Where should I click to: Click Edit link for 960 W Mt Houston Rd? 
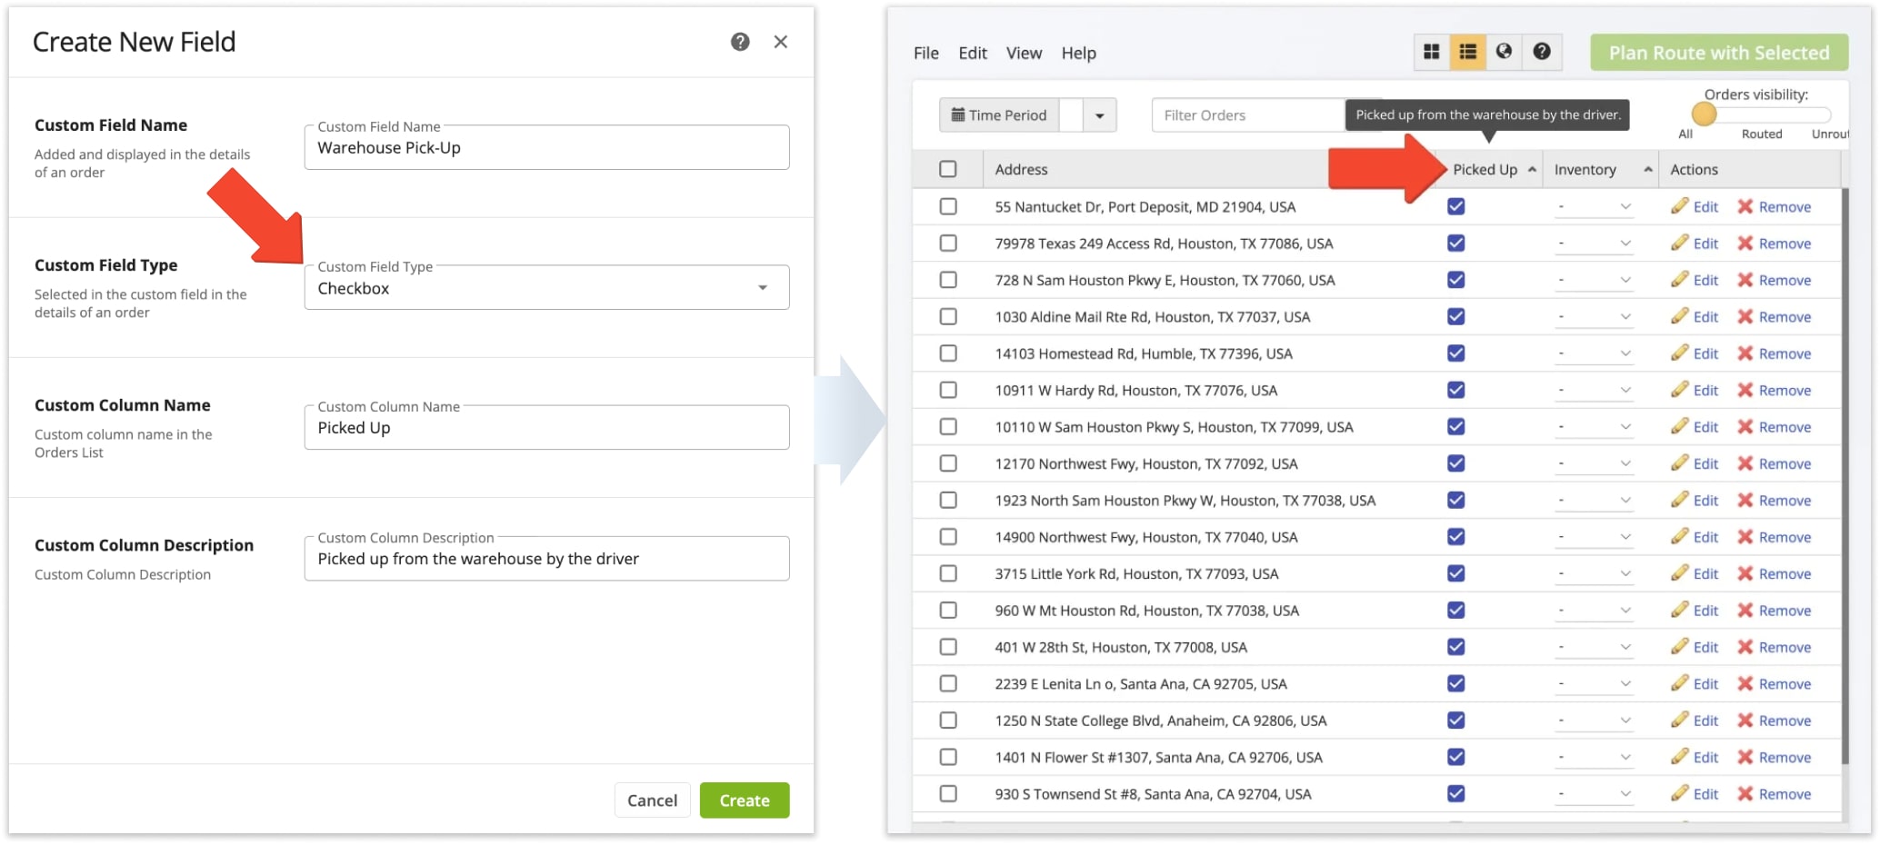coord(1705,611)
